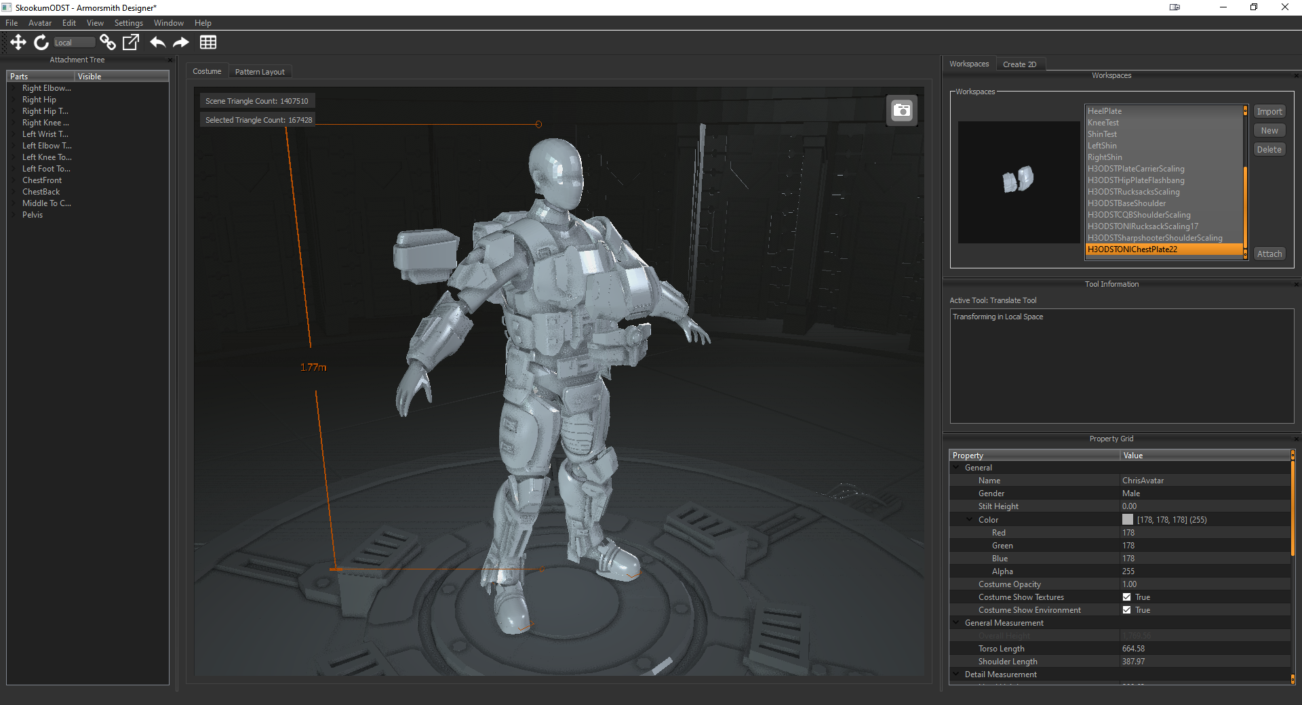Uncheck the Costume Show Textures checkbox

pyautogui.click(x=1126, y=597)
